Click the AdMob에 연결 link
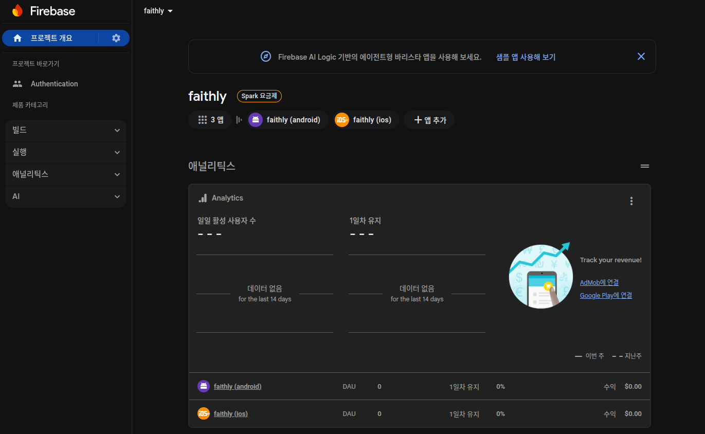Screen dimensions: 705x434 (x=599, y=282)
